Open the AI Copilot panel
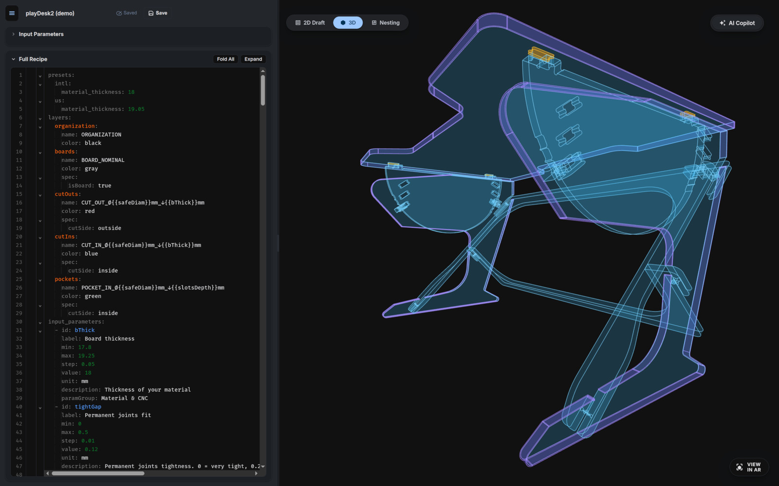Viewport: 779px width, 486px height. [737, 23]
